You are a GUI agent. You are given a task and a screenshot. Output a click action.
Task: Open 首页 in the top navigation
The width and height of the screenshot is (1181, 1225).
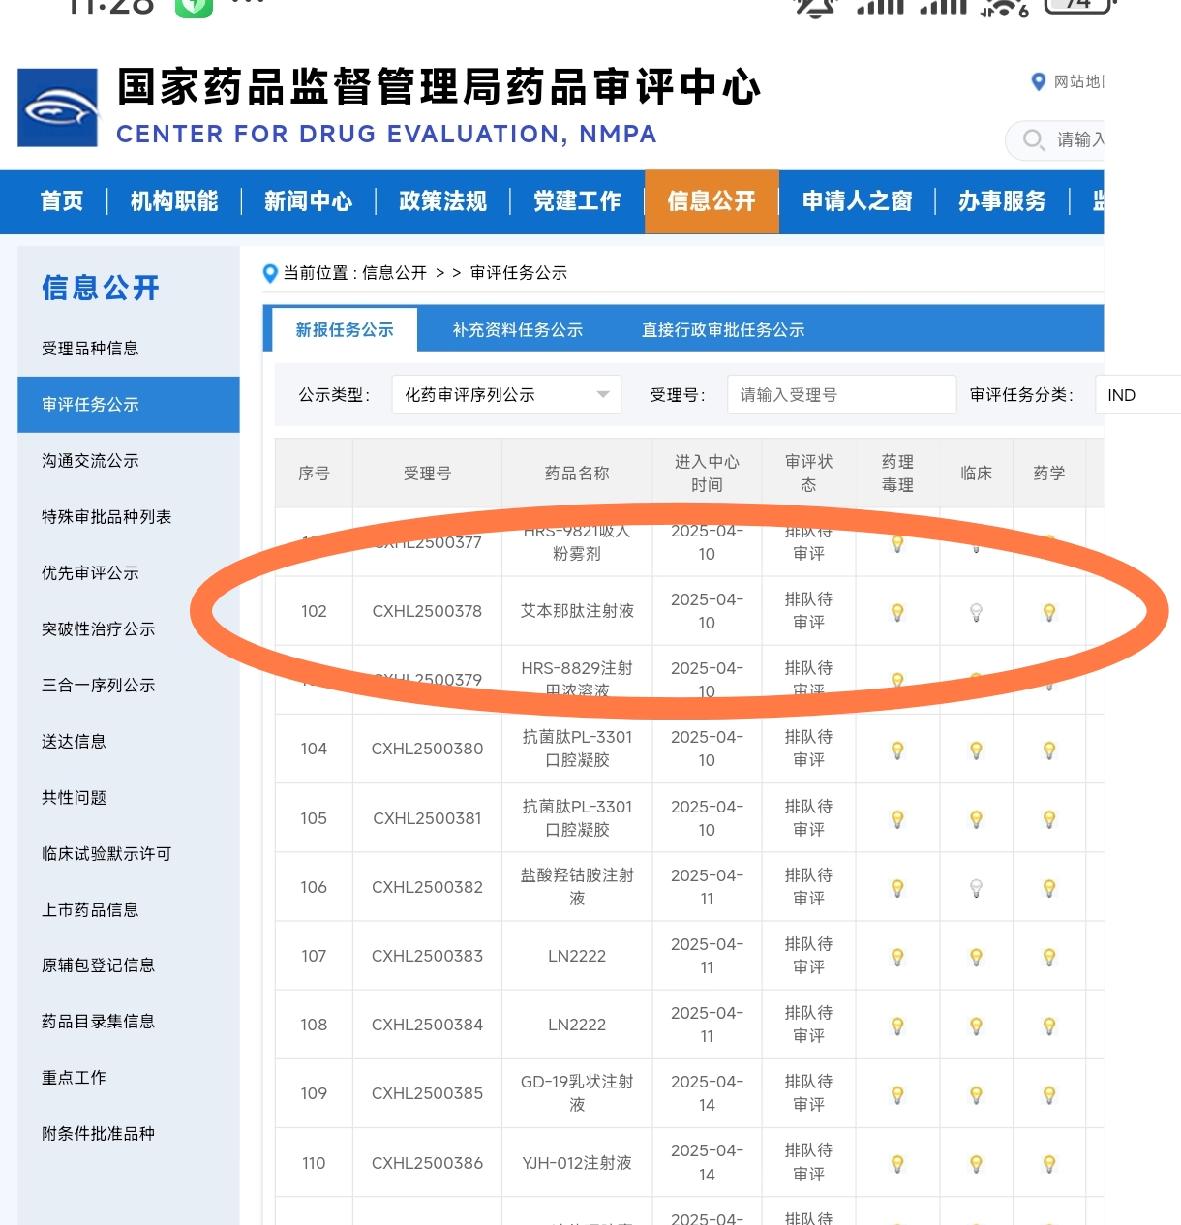(62, 201)
